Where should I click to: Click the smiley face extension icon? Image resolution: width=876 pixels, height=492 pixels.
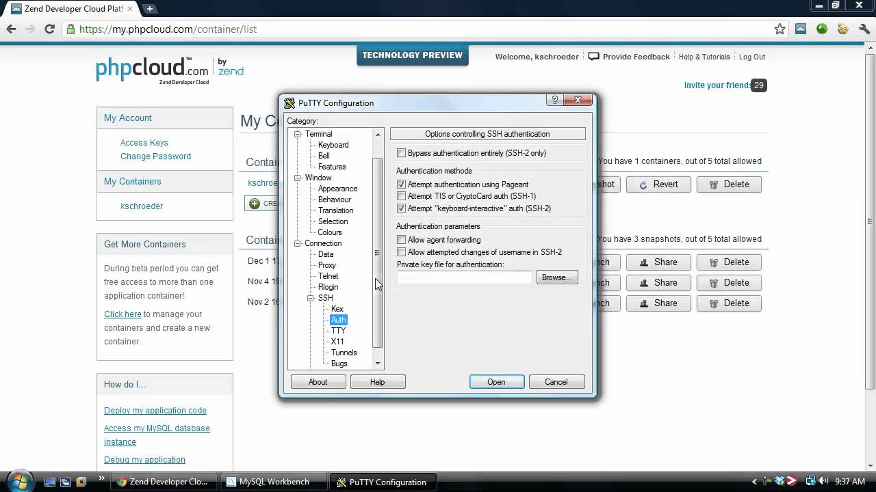point(843,29)
